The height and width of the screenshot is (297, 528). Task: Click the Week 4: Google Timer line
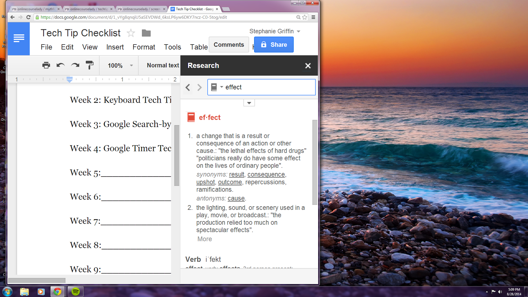tap(120, 148)
